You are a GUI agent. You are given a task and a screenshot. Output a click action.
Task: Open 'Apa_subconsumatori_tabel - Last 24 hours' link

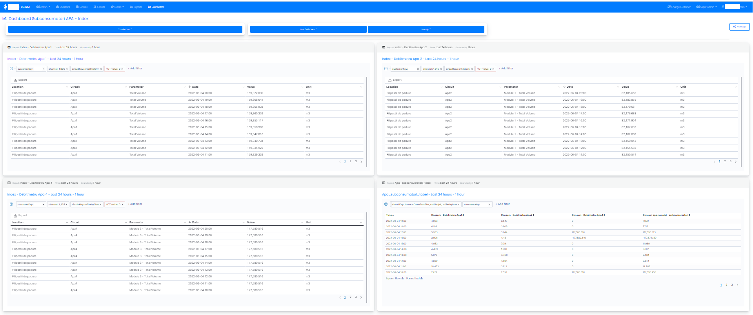[x=423, y=195]
